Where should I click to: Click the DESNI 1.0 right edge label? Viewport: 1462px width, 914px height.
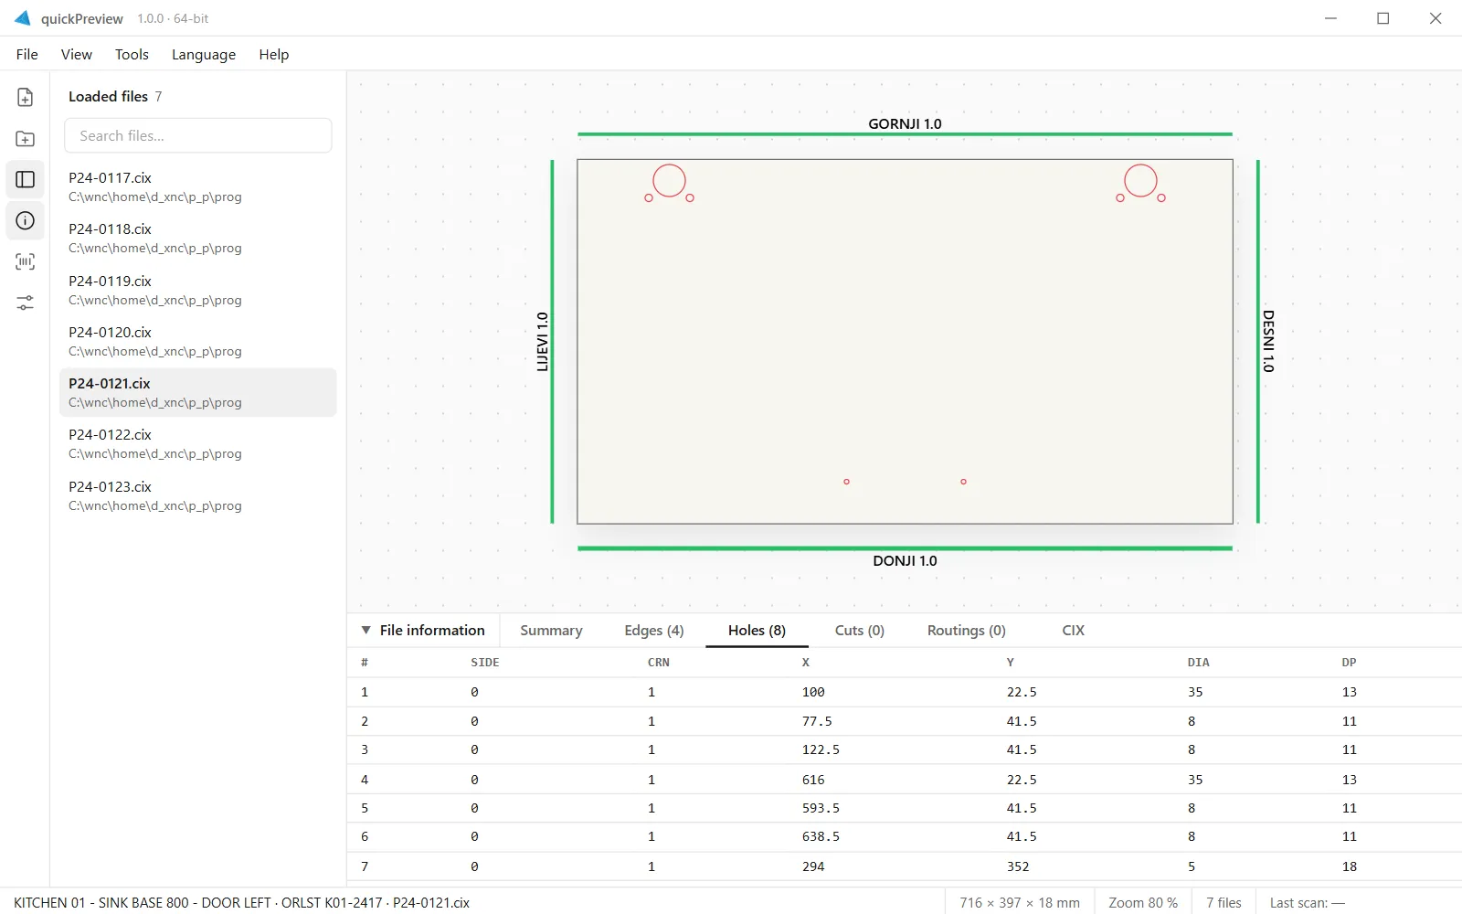click(1268, 341)
